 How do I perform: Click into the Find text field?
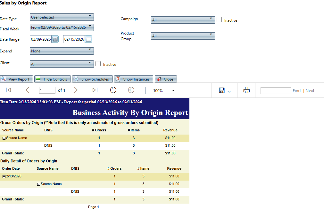pyautogui.click(x=276, y=91)
